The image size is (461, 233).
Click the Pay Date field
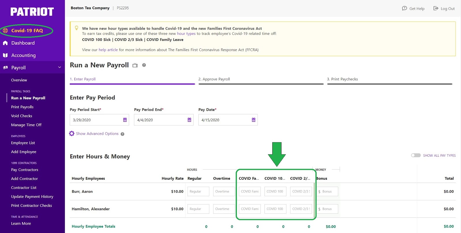228,120
